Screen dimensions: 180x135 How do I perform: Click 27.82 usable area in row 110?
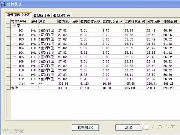pos(62,70)
